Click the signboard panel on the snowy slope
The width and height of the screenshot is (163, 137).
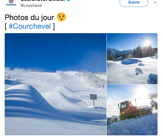point(93,97)
